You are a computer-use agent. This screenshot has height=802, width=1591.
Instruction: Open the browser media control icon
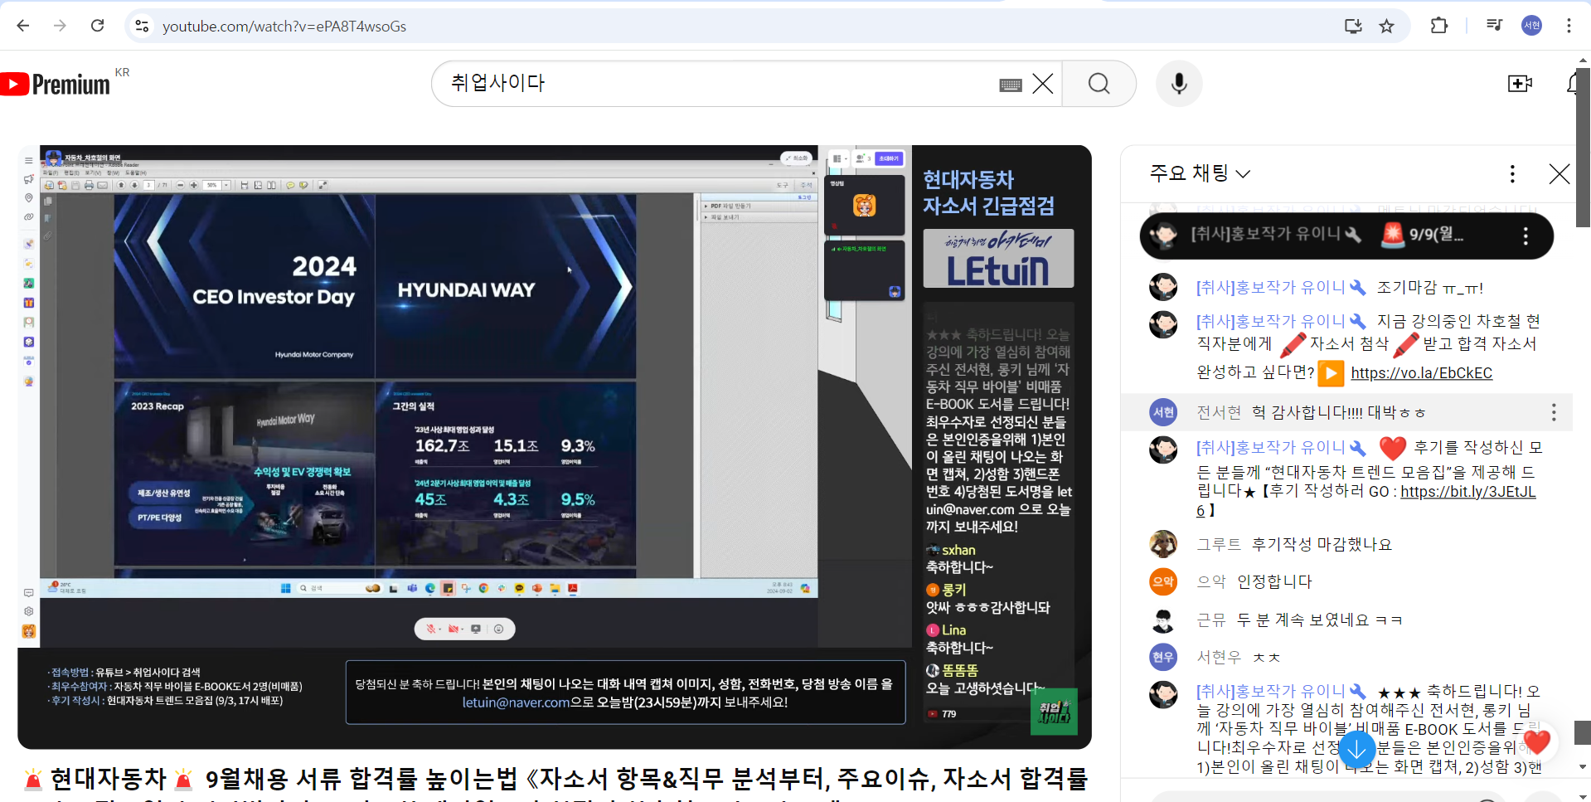(x=1494, y=26)
